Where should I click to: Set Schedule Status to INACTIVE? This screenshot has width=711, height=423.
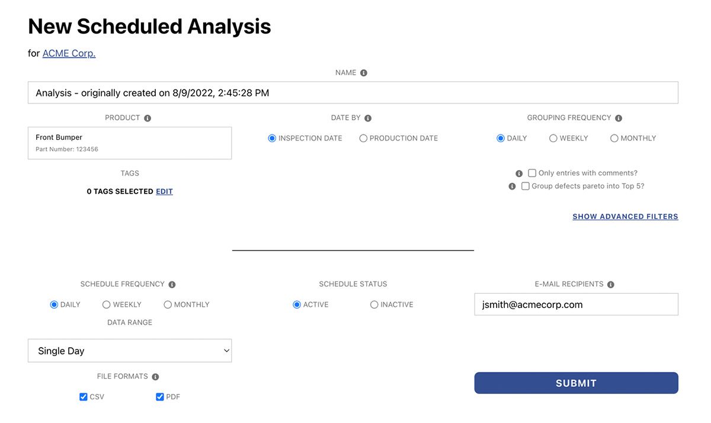(x=374, y=305)
